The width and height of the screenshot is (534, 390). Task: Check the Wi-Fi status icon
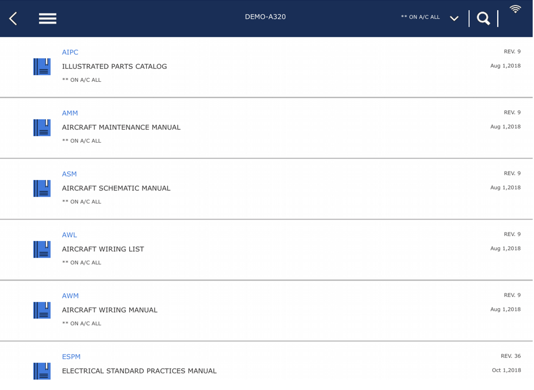coord(515,9)
